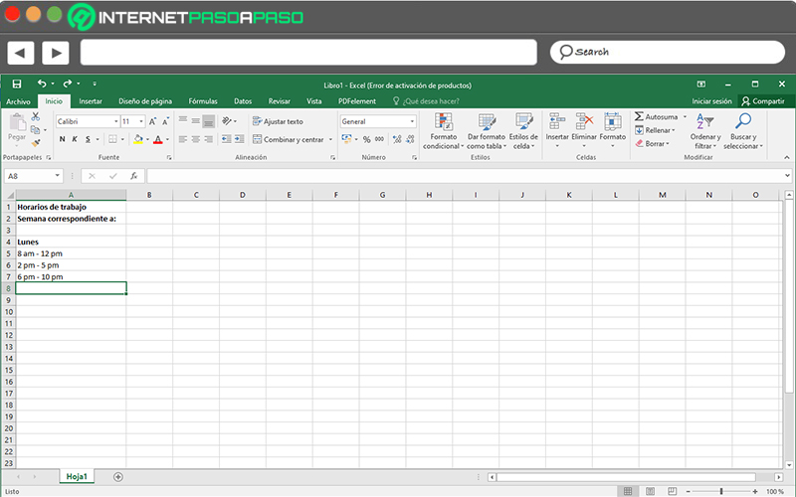Decrease the font size
This screenshot has width=796, height=497.
tap(165, 121)
